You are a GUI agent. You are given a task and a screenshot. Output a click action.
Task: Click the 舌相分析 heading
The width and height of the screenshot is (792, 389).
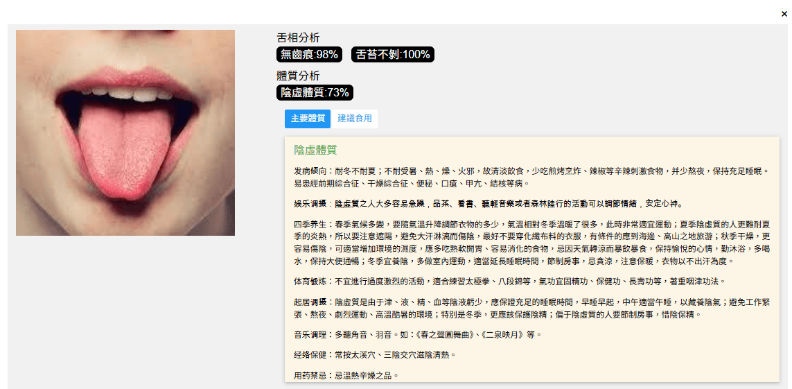[298, 38]
